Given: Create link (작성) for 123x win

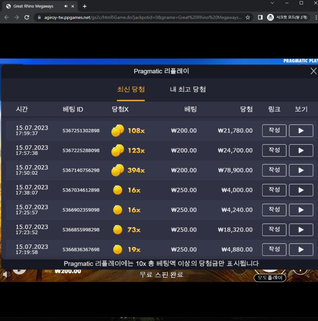Looking at the screenshot, I should pyautogui.click(x=274, y=150).
